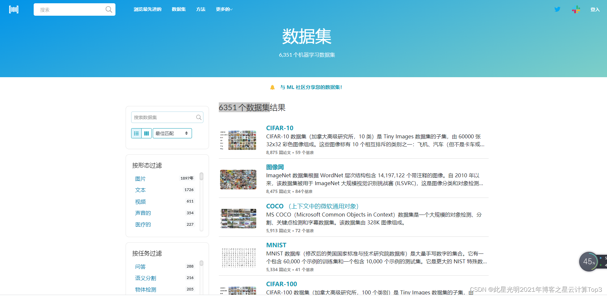The image size is (607, 296).
Task: Filter by 声音的 modality
Action: (x=143, y=213)
